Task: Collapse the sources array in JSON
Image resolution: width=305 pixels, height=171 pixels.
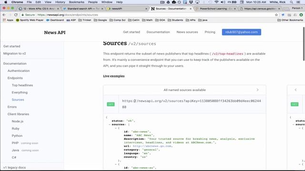Action: [110, 124]
